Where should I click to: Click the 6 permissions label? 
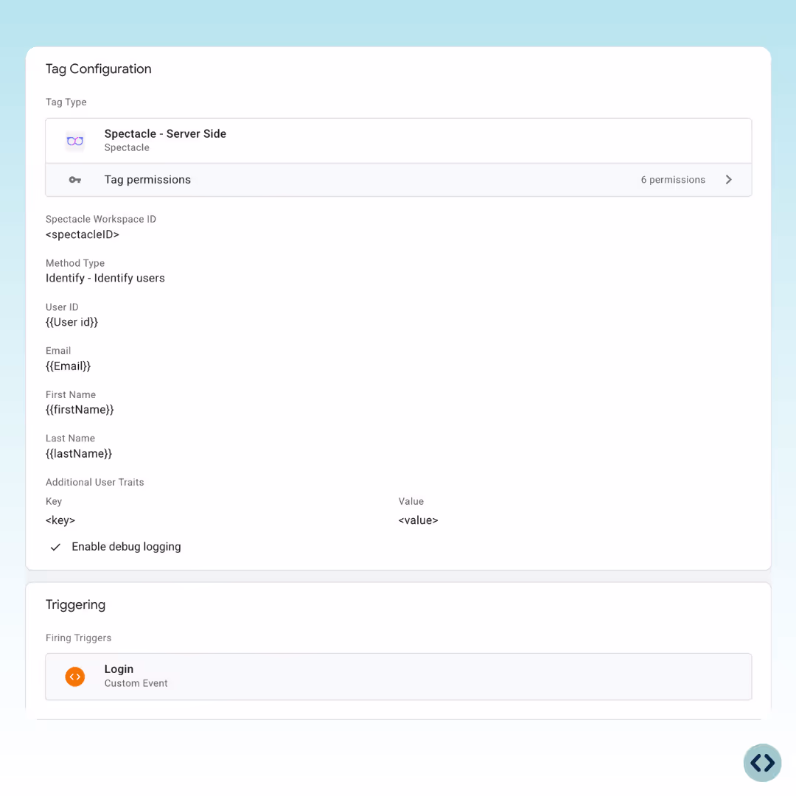point(673,180)
